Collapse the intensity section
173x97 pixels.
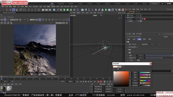[x=128, y=53]
